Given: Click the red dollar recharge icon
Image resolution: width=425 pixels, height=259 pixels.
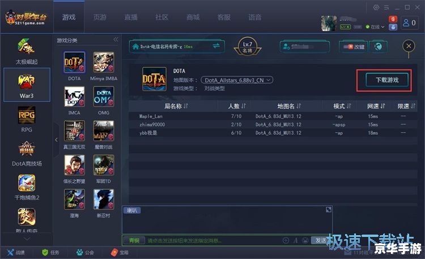Looking at the screenshot, I should [393, 19].
